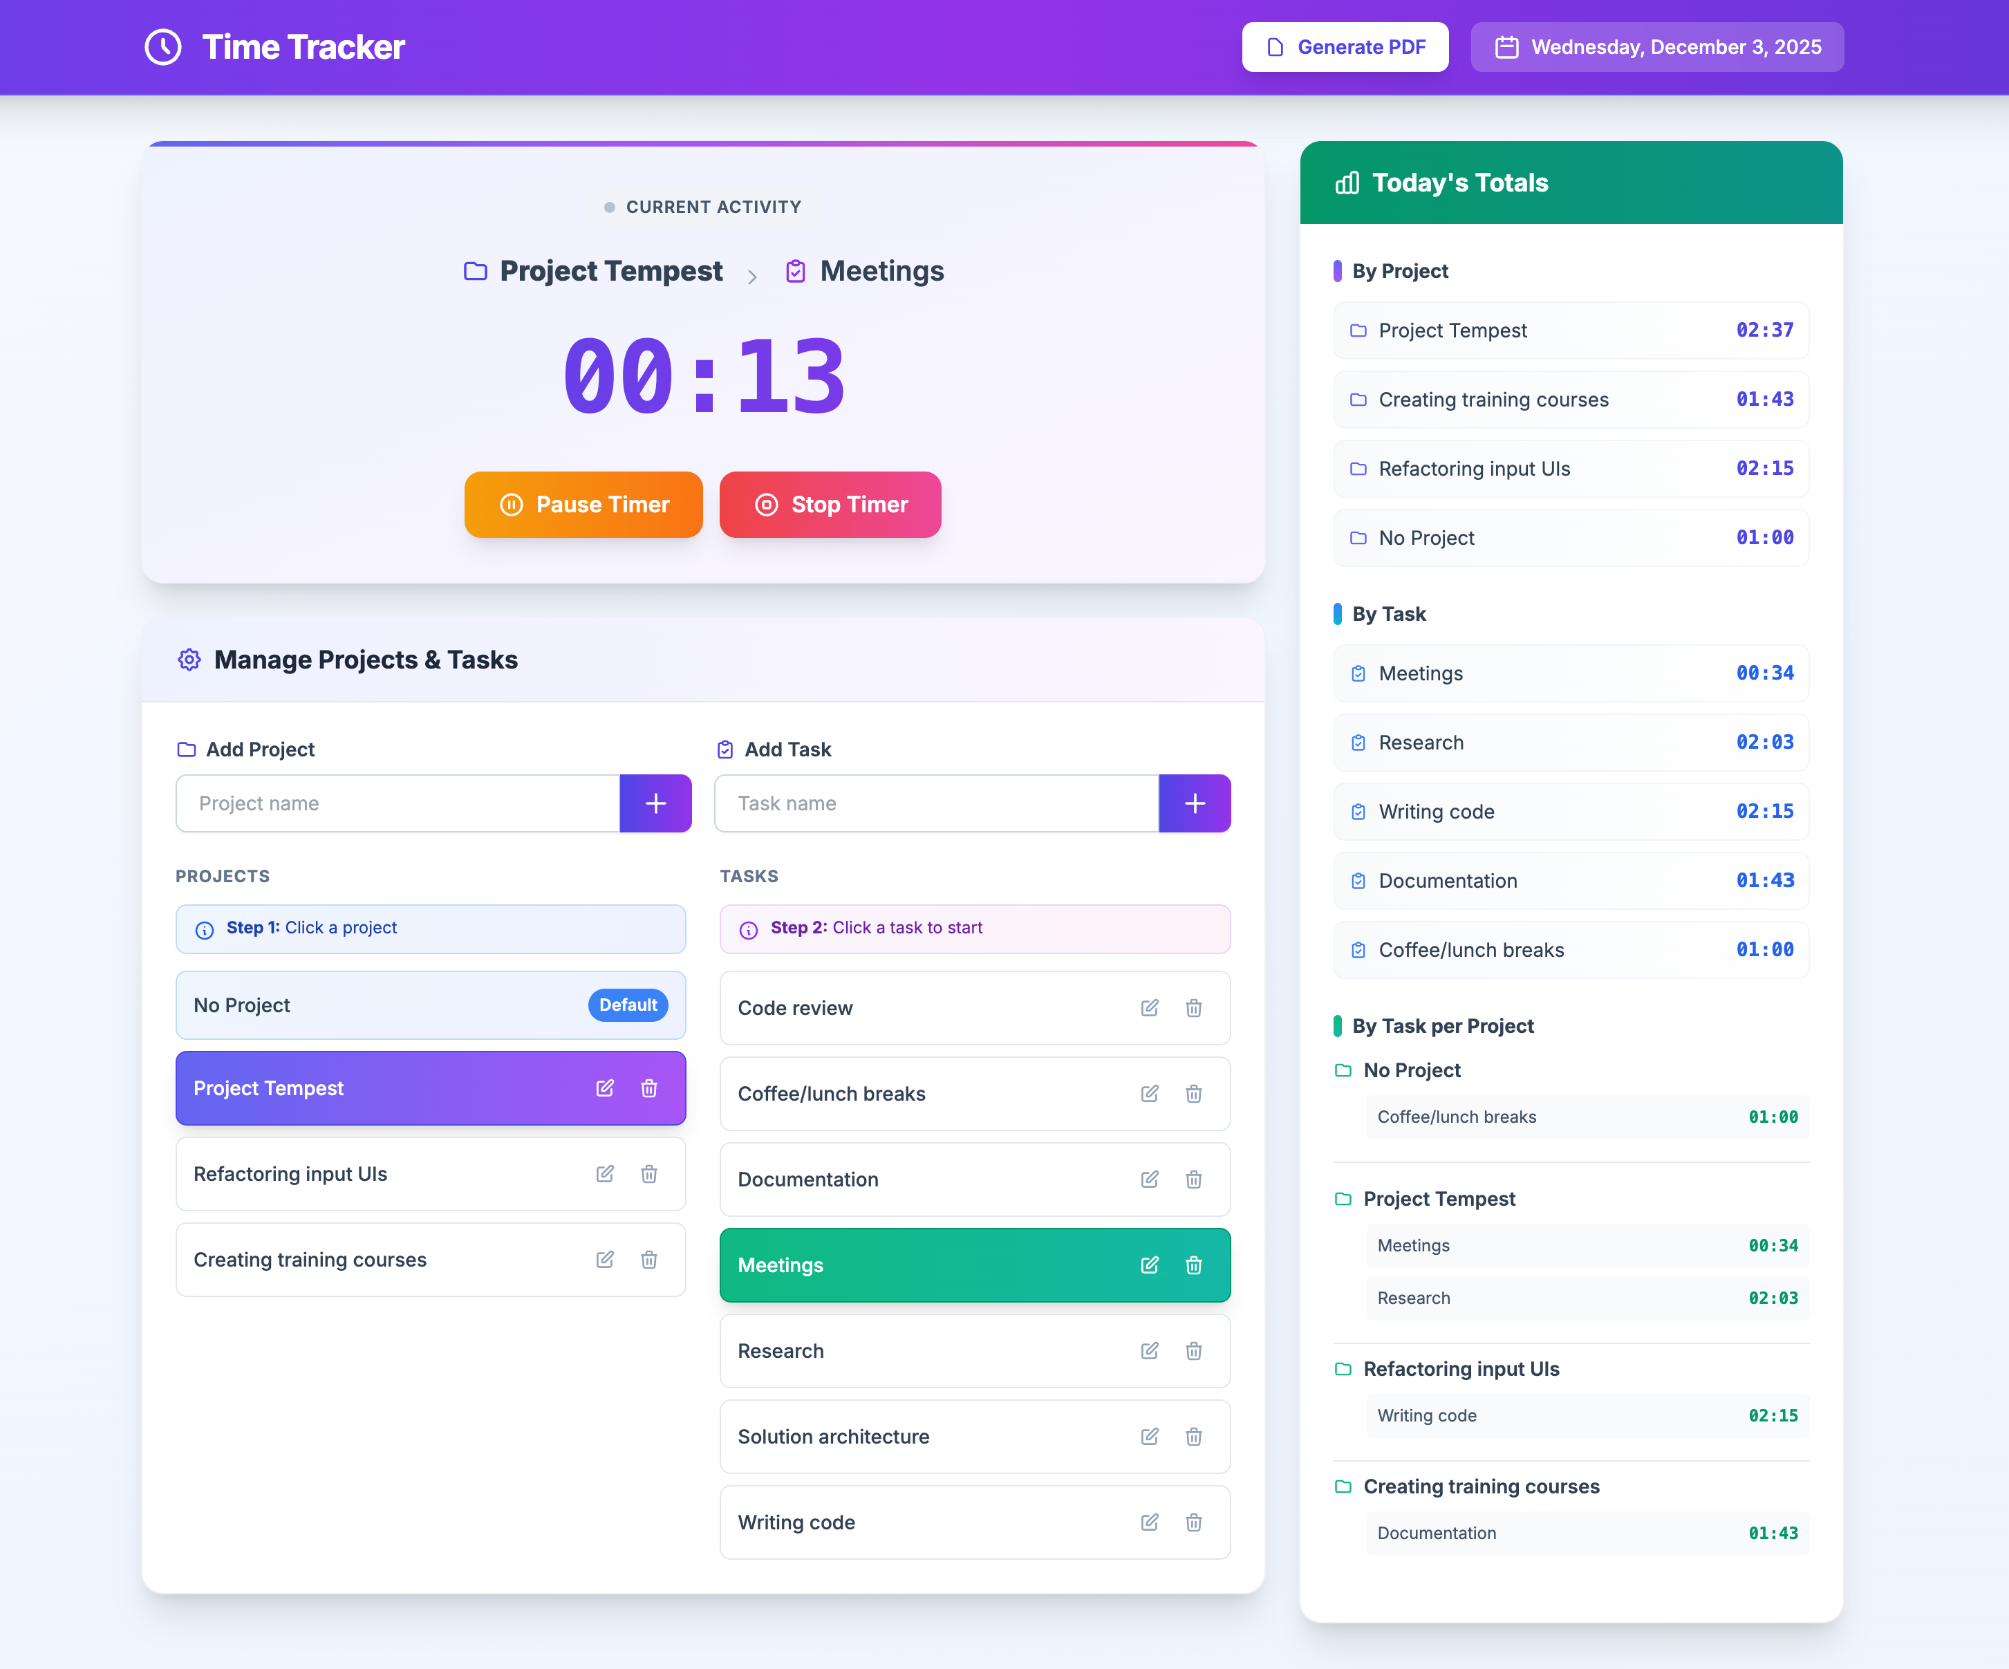Click the Add Task plus icon
Screen dimensions: 2009x1669
[1195, 803]
